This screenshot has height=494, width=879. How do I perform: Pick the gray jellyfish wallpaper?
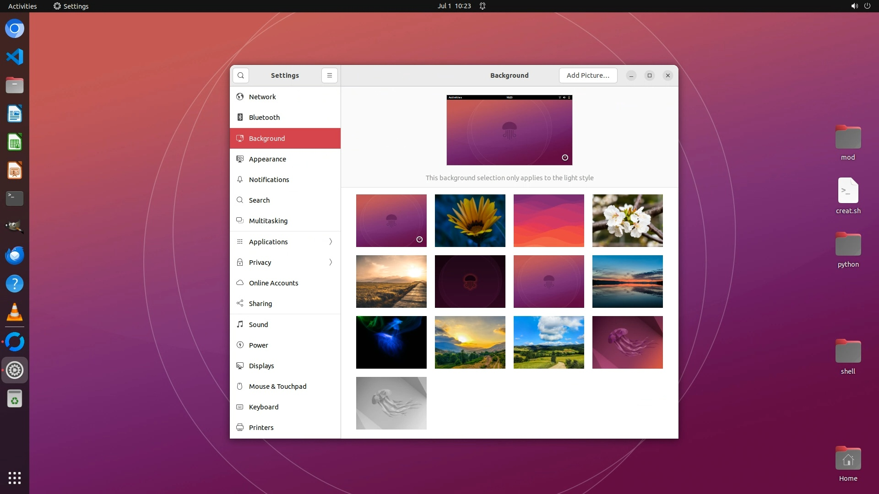[x=391, y=403]
